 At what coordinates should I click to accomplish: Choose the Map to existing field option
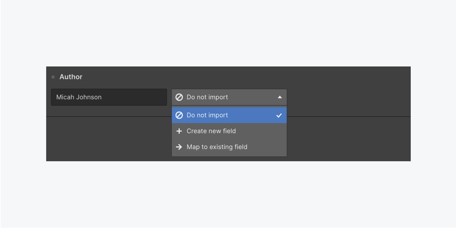[x=217, y=147]
